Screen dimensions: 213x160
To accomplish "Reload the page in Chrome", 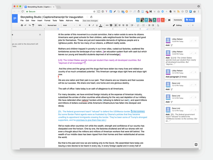I will 23,11.
